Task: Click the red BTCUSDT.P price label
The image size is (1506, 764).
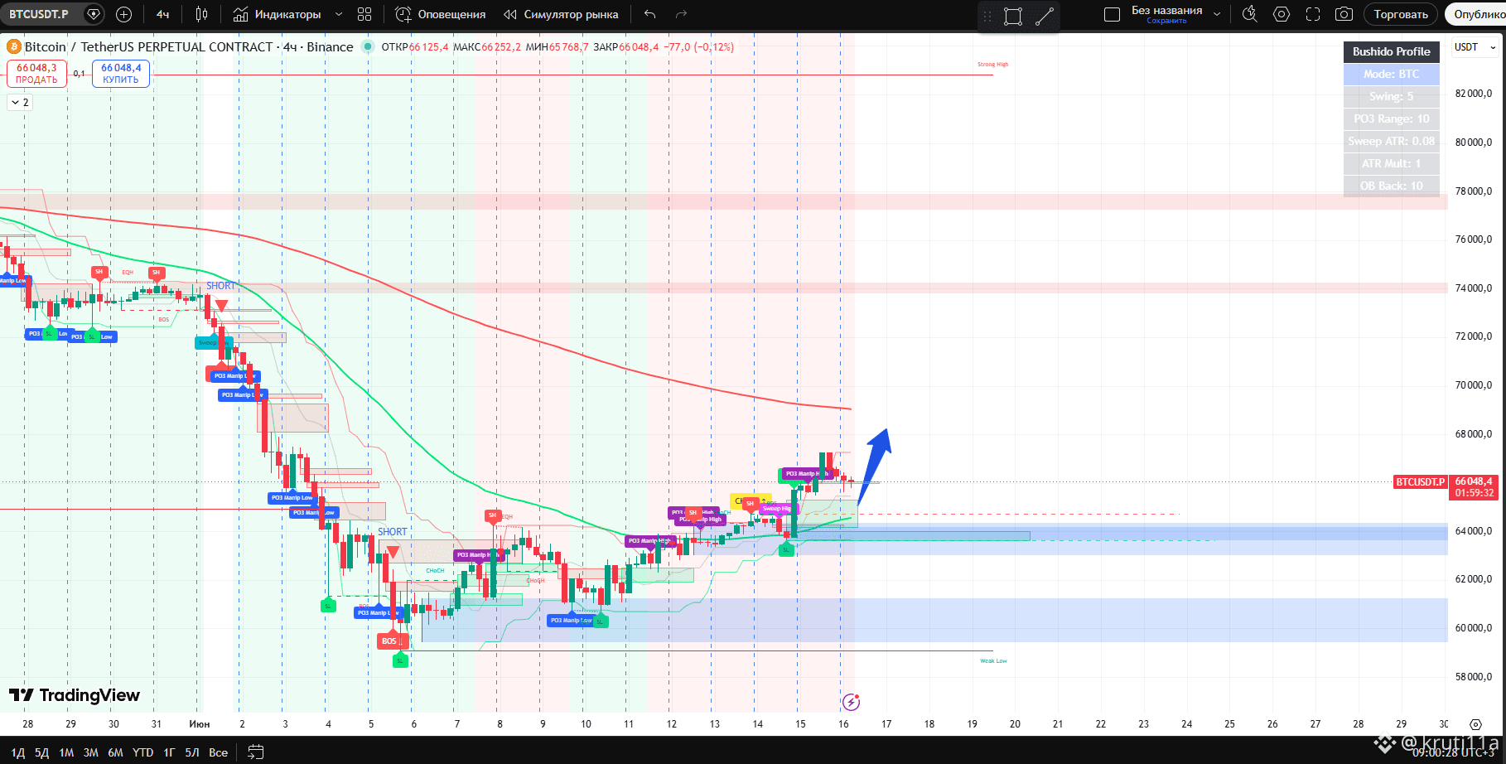Action: click(1420, 481)
